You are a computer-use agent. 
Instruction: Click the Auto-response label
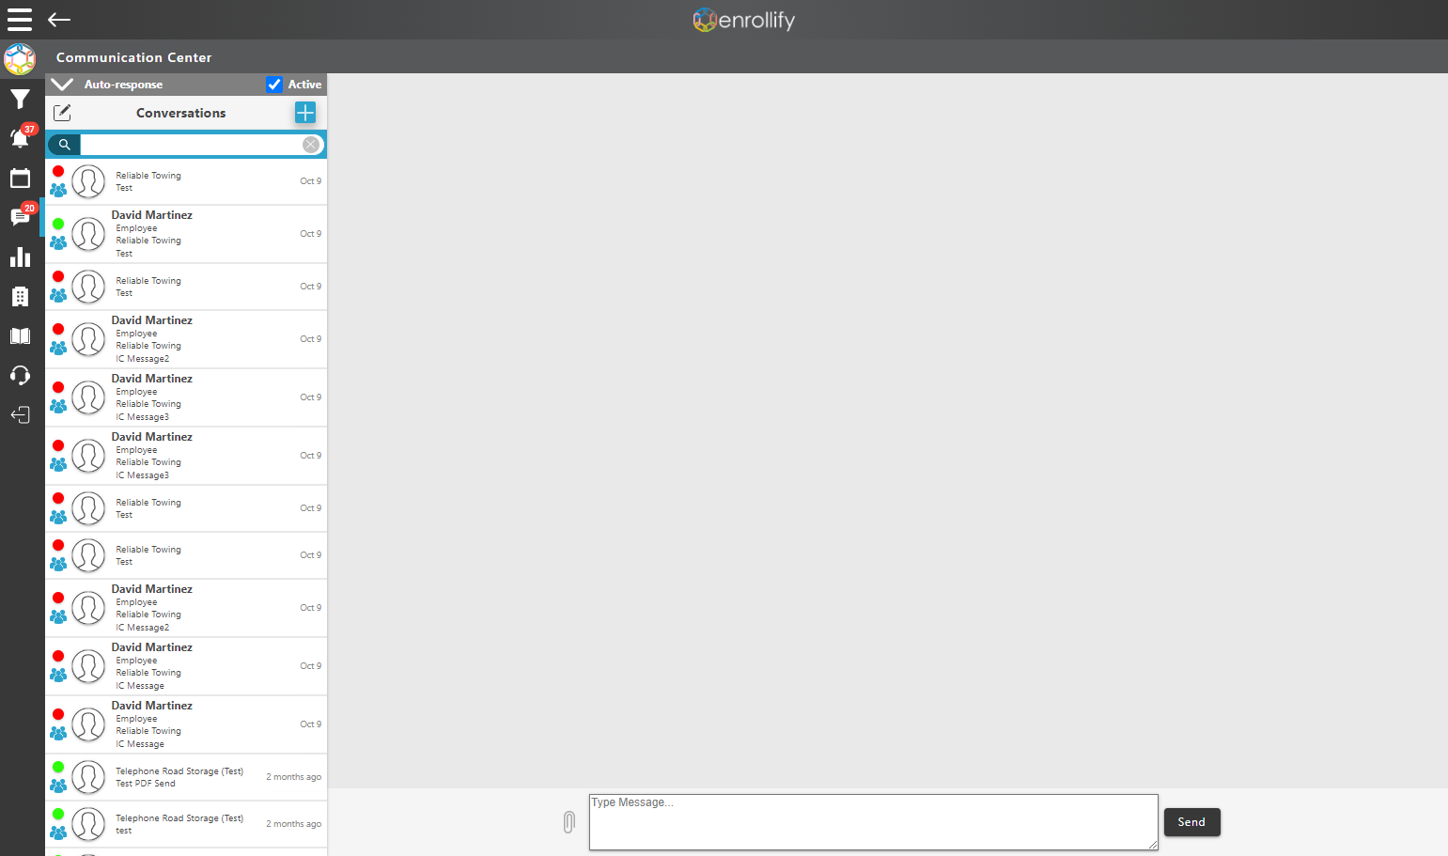point(123,85)
